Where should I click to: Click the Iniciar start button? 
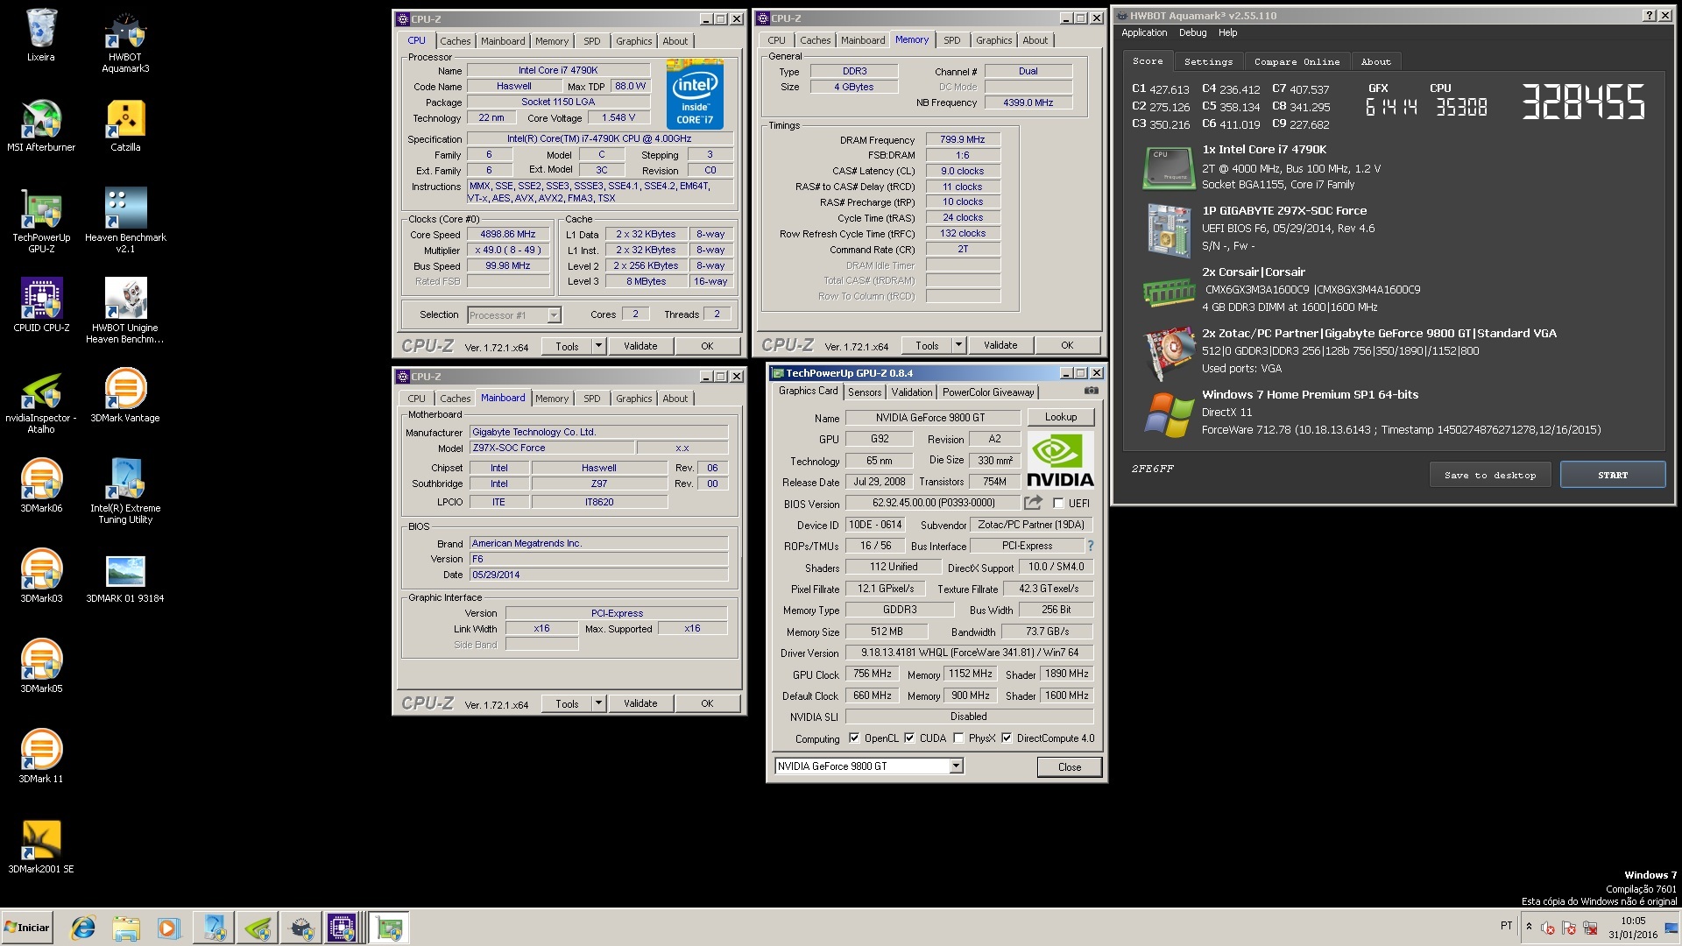27,928
